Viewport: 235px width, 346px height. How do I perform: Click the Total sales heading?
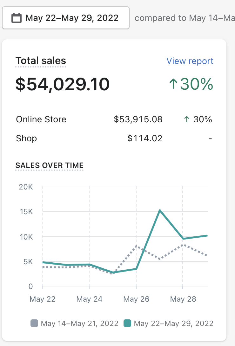tap(41, 61)
